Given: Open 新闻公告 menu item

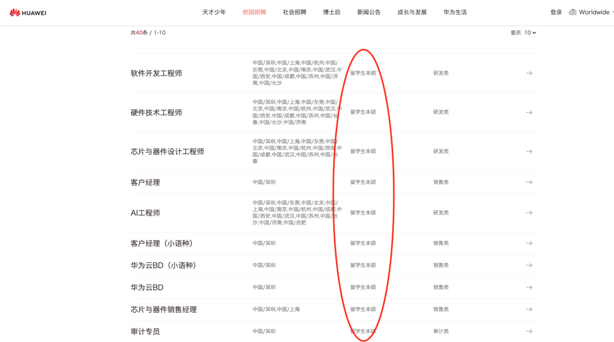Looking at the screenshot, I should (x=369, y=12).
